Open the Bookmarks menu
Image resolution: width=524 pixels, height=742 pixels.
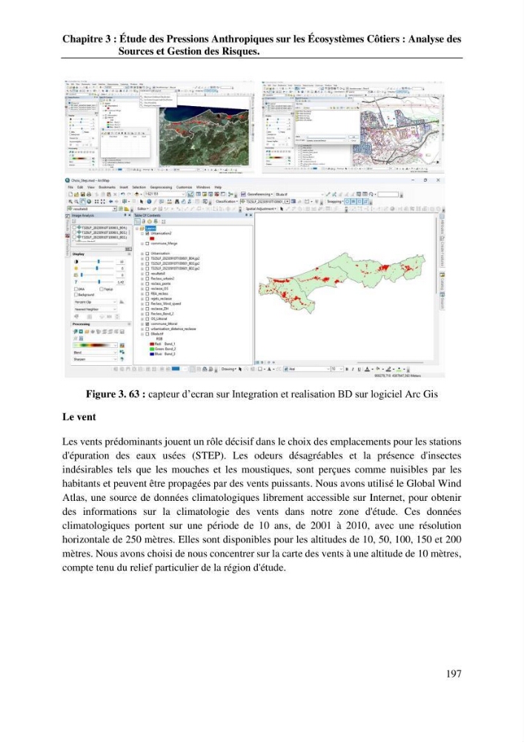click(x=107, y=188)
